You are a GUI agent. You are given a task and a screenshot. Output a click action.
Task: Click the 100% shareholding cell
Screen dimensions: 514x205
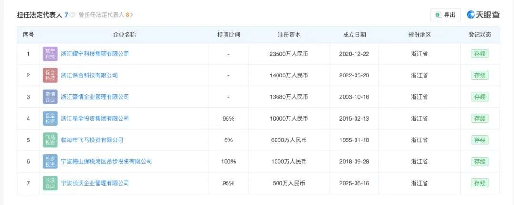click(228, 161)
